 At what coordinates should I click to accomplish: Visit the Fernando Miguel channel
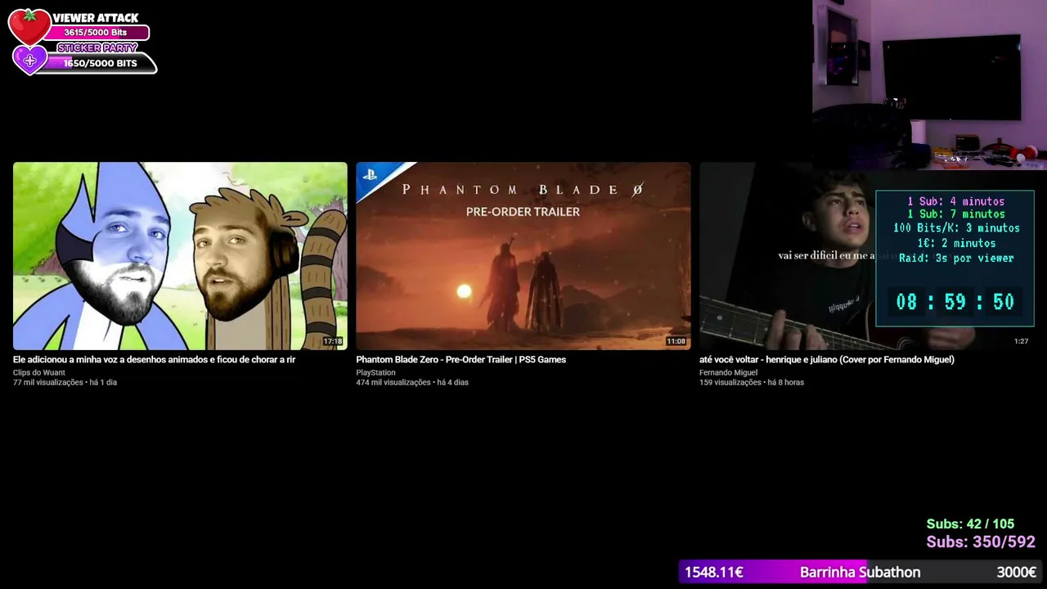[728, 373]
